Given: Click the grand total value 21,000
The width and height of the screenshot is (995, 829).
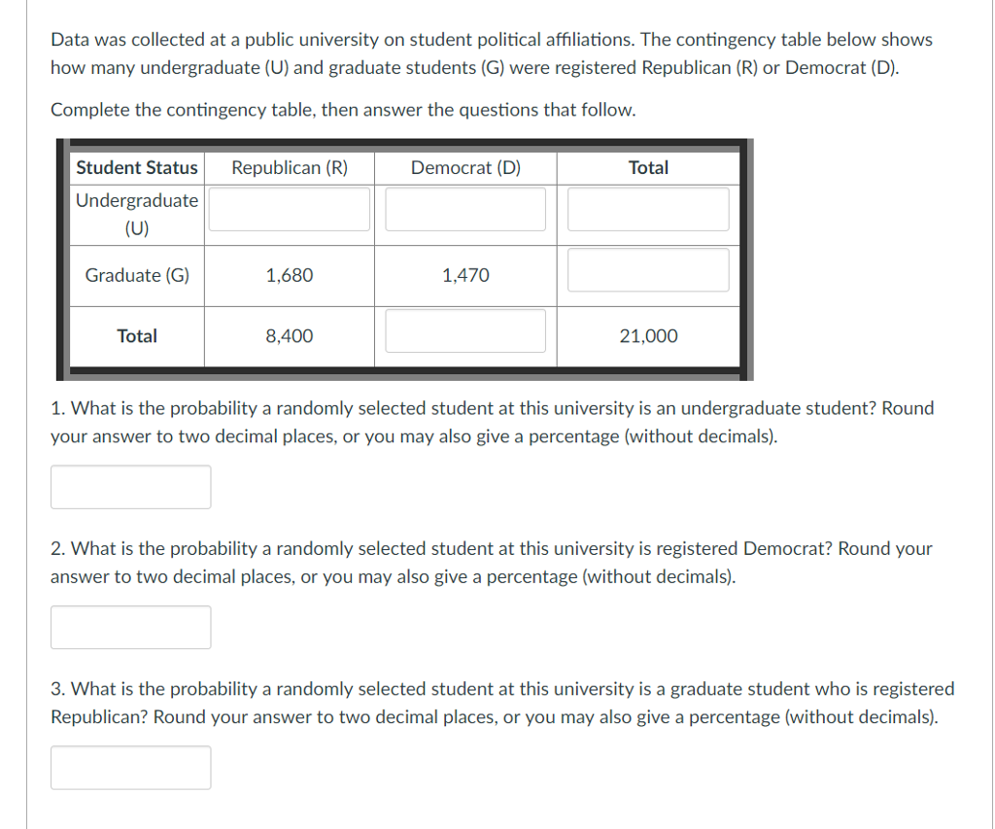Looking at the screenshot, I should pyautogui.click(x=648, y=336).
